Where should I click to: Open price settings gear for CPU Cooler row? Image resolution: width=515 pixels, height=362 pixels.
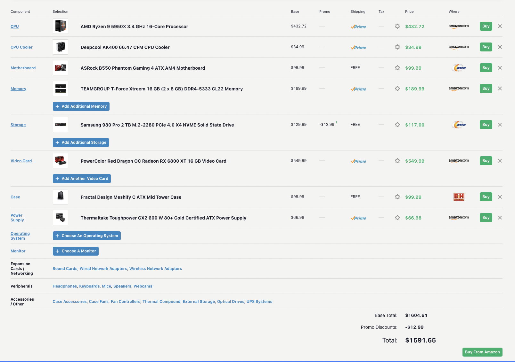point(397,47)
